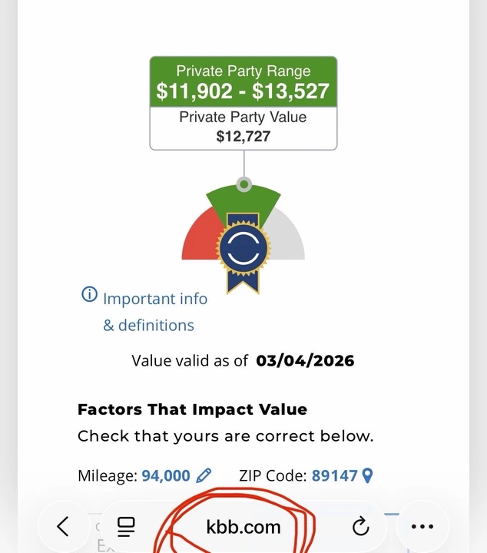Click the green Private Party Range box

pyautogui.click(x=243, y=82)
